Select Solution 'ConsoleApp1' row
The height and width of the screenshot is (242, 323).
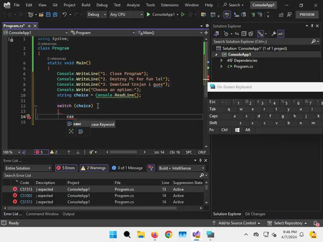coord(255,48)
